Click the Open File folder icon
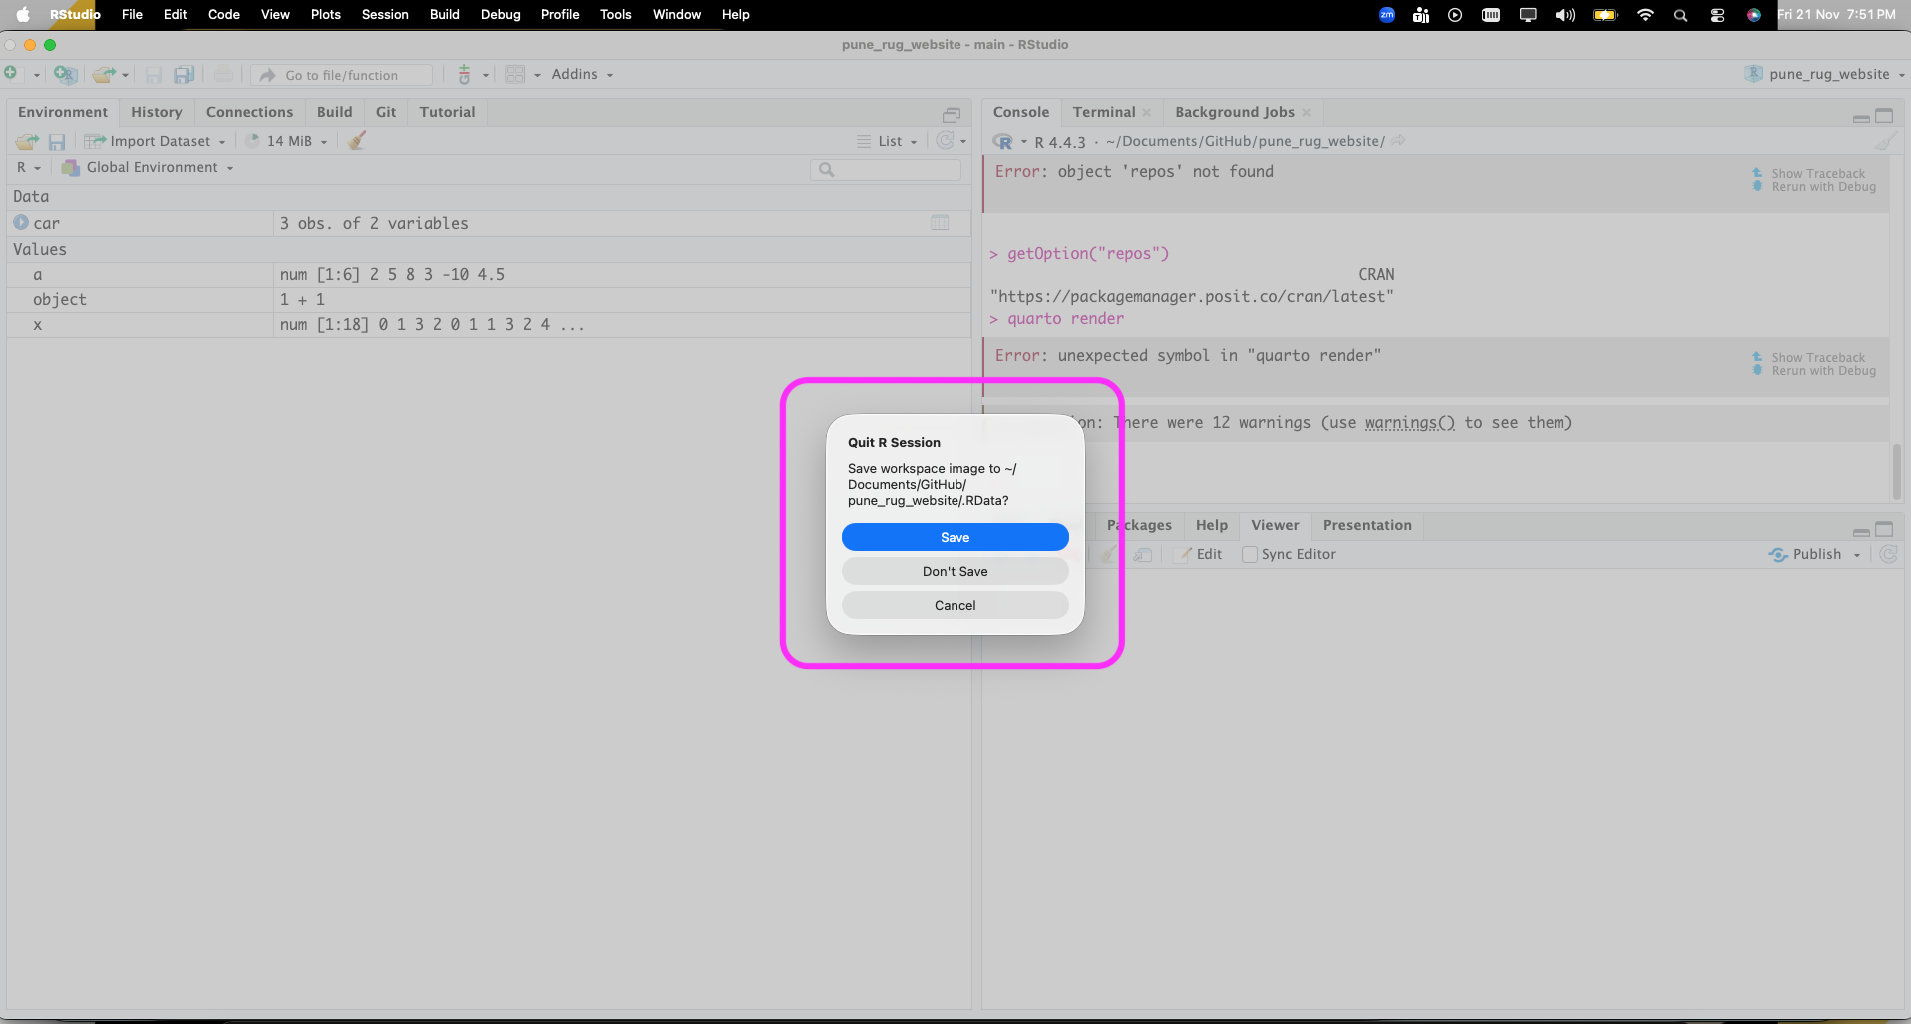This screenshot has width=1911, height=1024. coord(103,74)
